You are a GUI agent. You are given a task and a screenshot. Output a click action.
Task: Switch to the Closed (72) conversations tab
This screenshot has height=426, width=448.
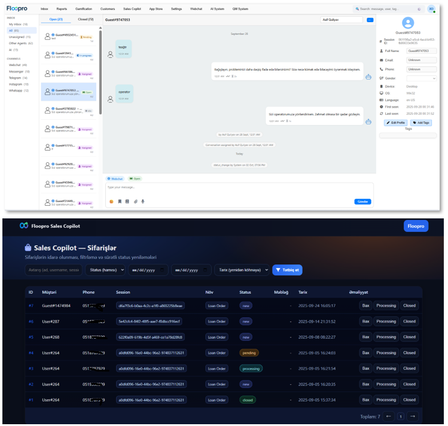[x=86, y=19]
